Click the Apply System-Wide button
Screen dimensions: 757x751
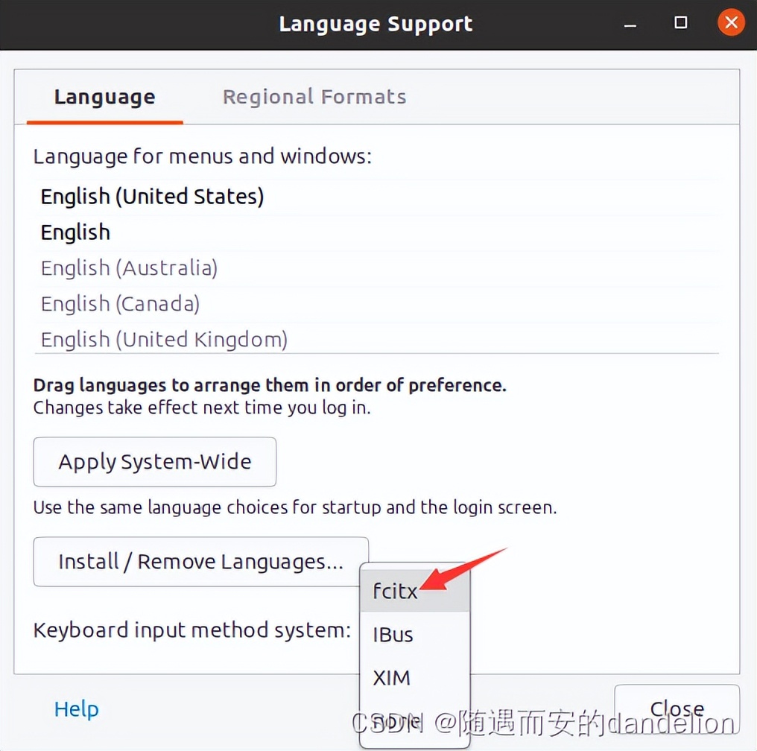(x=154, y=462)
